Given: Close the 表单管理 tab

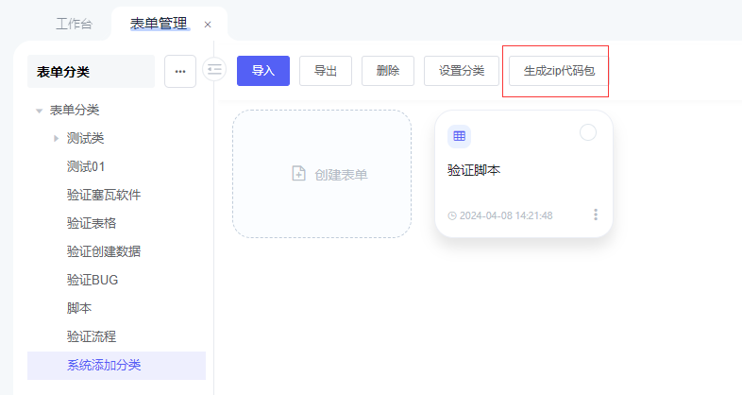Looking at the screenshot, I should coord(208,25).
